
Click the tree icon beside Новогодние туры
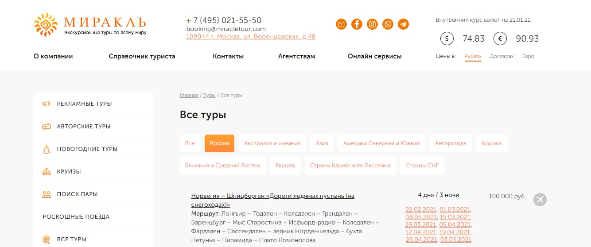pos(47,149)
